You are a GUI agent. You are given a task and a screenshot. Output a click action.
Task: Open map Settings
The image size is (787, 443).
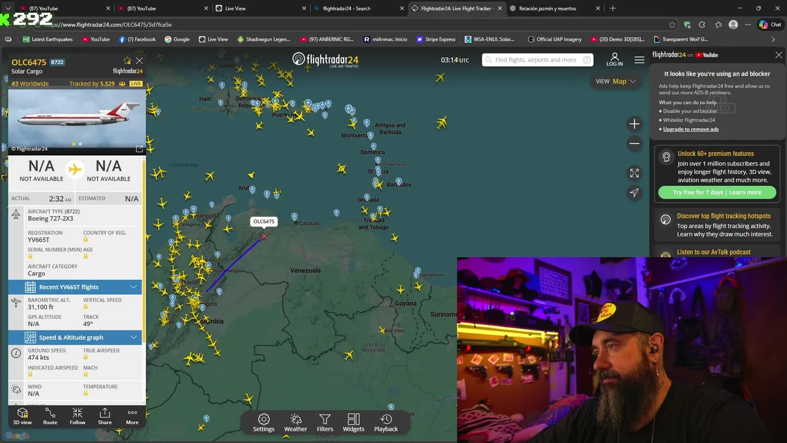click(x=264, y=423)
